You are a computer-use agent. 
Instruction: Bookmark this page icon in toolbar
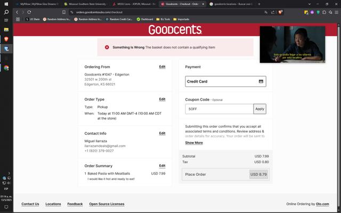(64, 12)
